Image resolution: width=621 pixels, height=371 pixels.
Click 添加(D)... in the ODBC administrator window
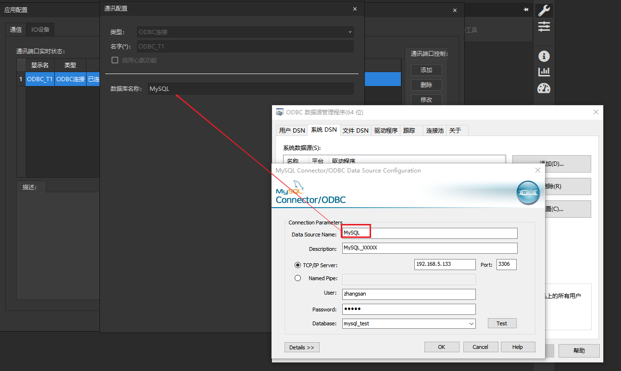pyautogui.click(x=552, y=163)
